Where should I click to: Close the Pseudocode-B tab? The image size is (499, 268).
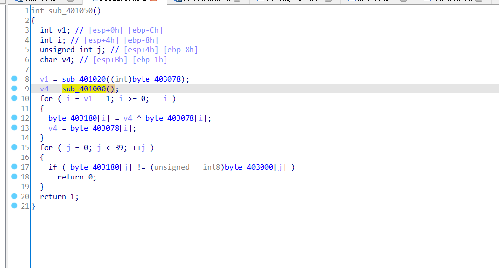pyautogui.click(x=154, y=1)
